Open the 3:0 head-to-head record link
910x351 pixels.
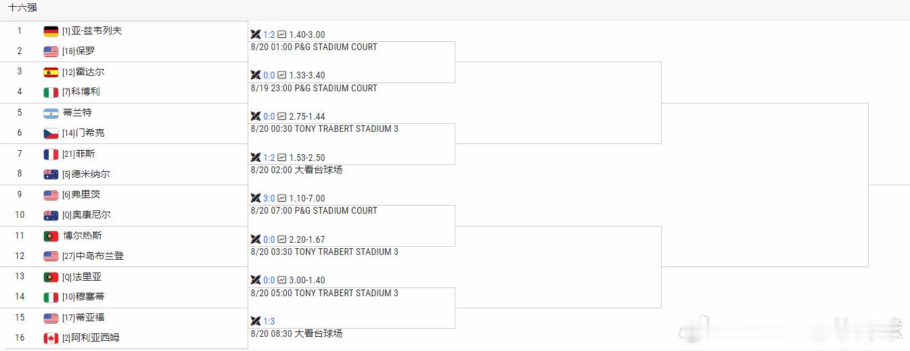tap(269, 198)
